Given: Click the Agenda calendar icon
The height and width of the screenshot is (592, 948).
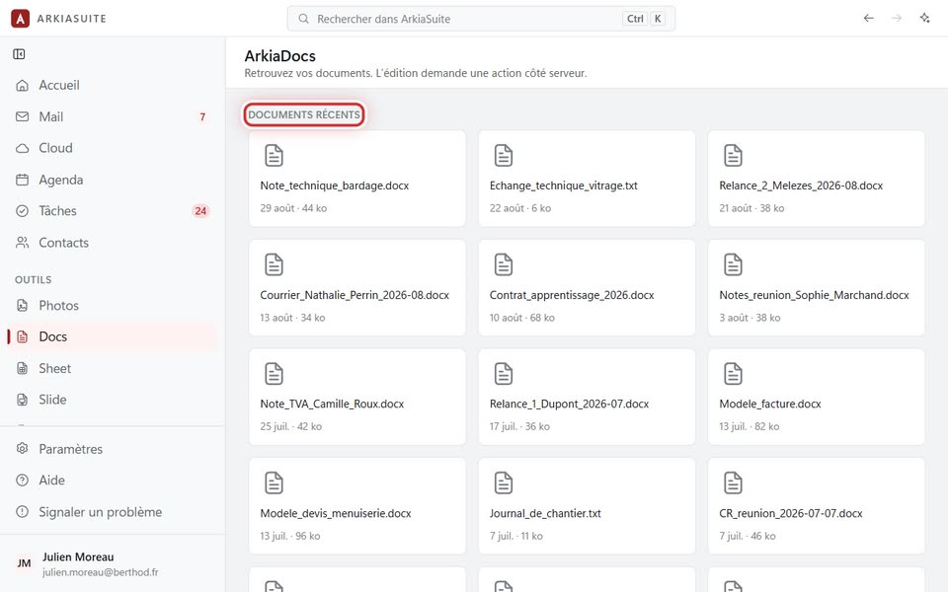Looking at the screenshot, I should click(23, 180).
